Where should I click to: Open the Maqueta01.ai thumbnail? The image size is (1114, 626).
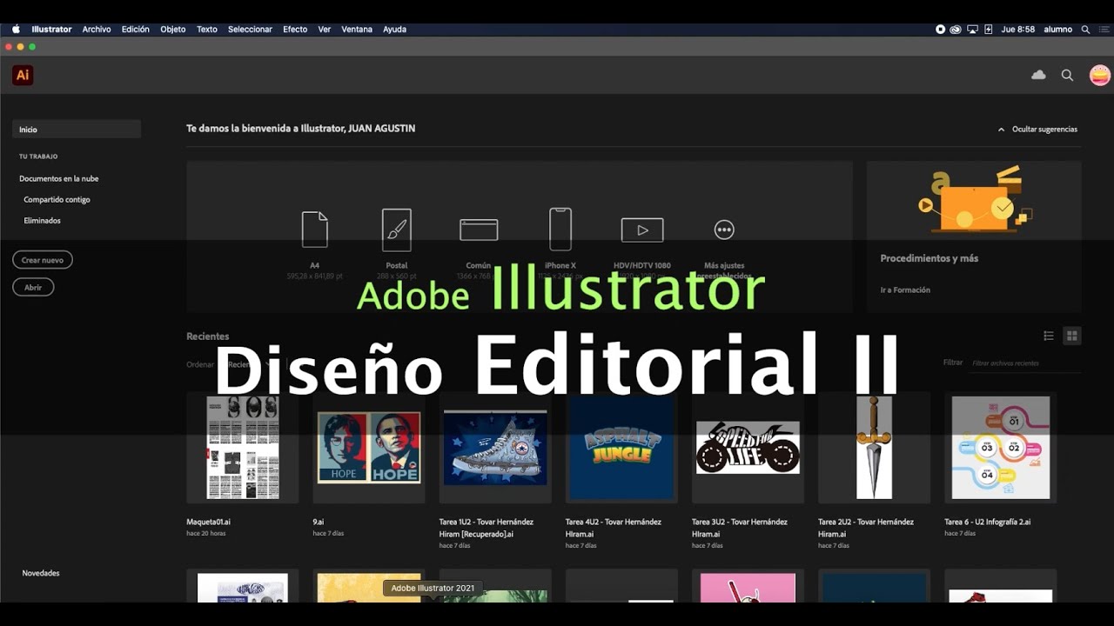pyautogui.click(x=243, y=447)
